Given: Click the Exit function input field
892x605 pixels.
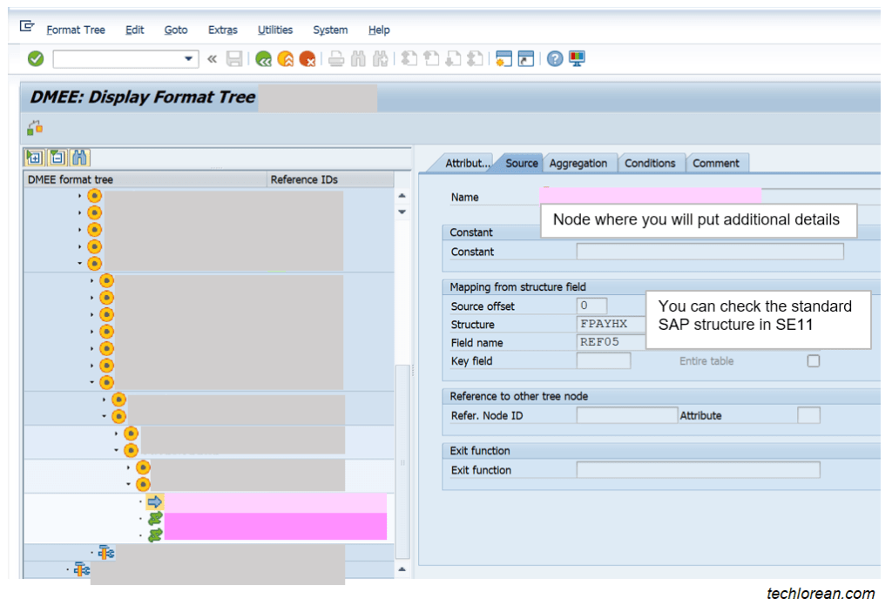Looking at the screenshot, I should [x=697, y=469].
